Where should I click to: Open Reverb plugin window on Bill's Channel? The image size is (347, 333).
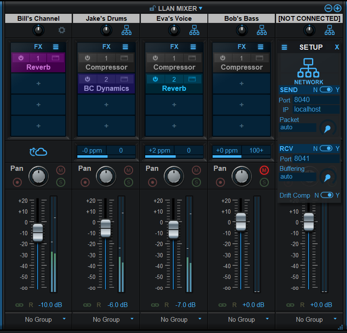[55, 58]
